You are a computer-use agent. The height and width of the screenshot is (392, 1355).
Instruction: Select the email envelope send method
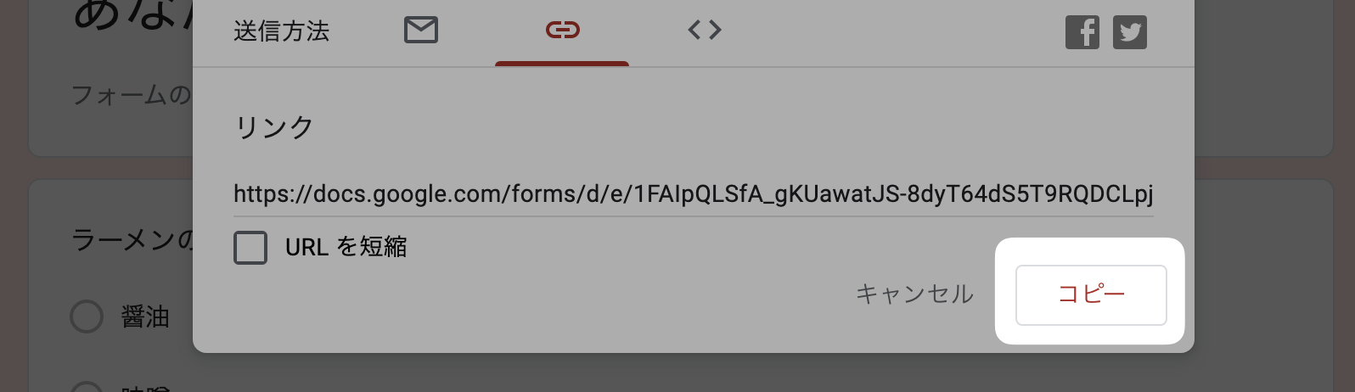coord(421,31)
